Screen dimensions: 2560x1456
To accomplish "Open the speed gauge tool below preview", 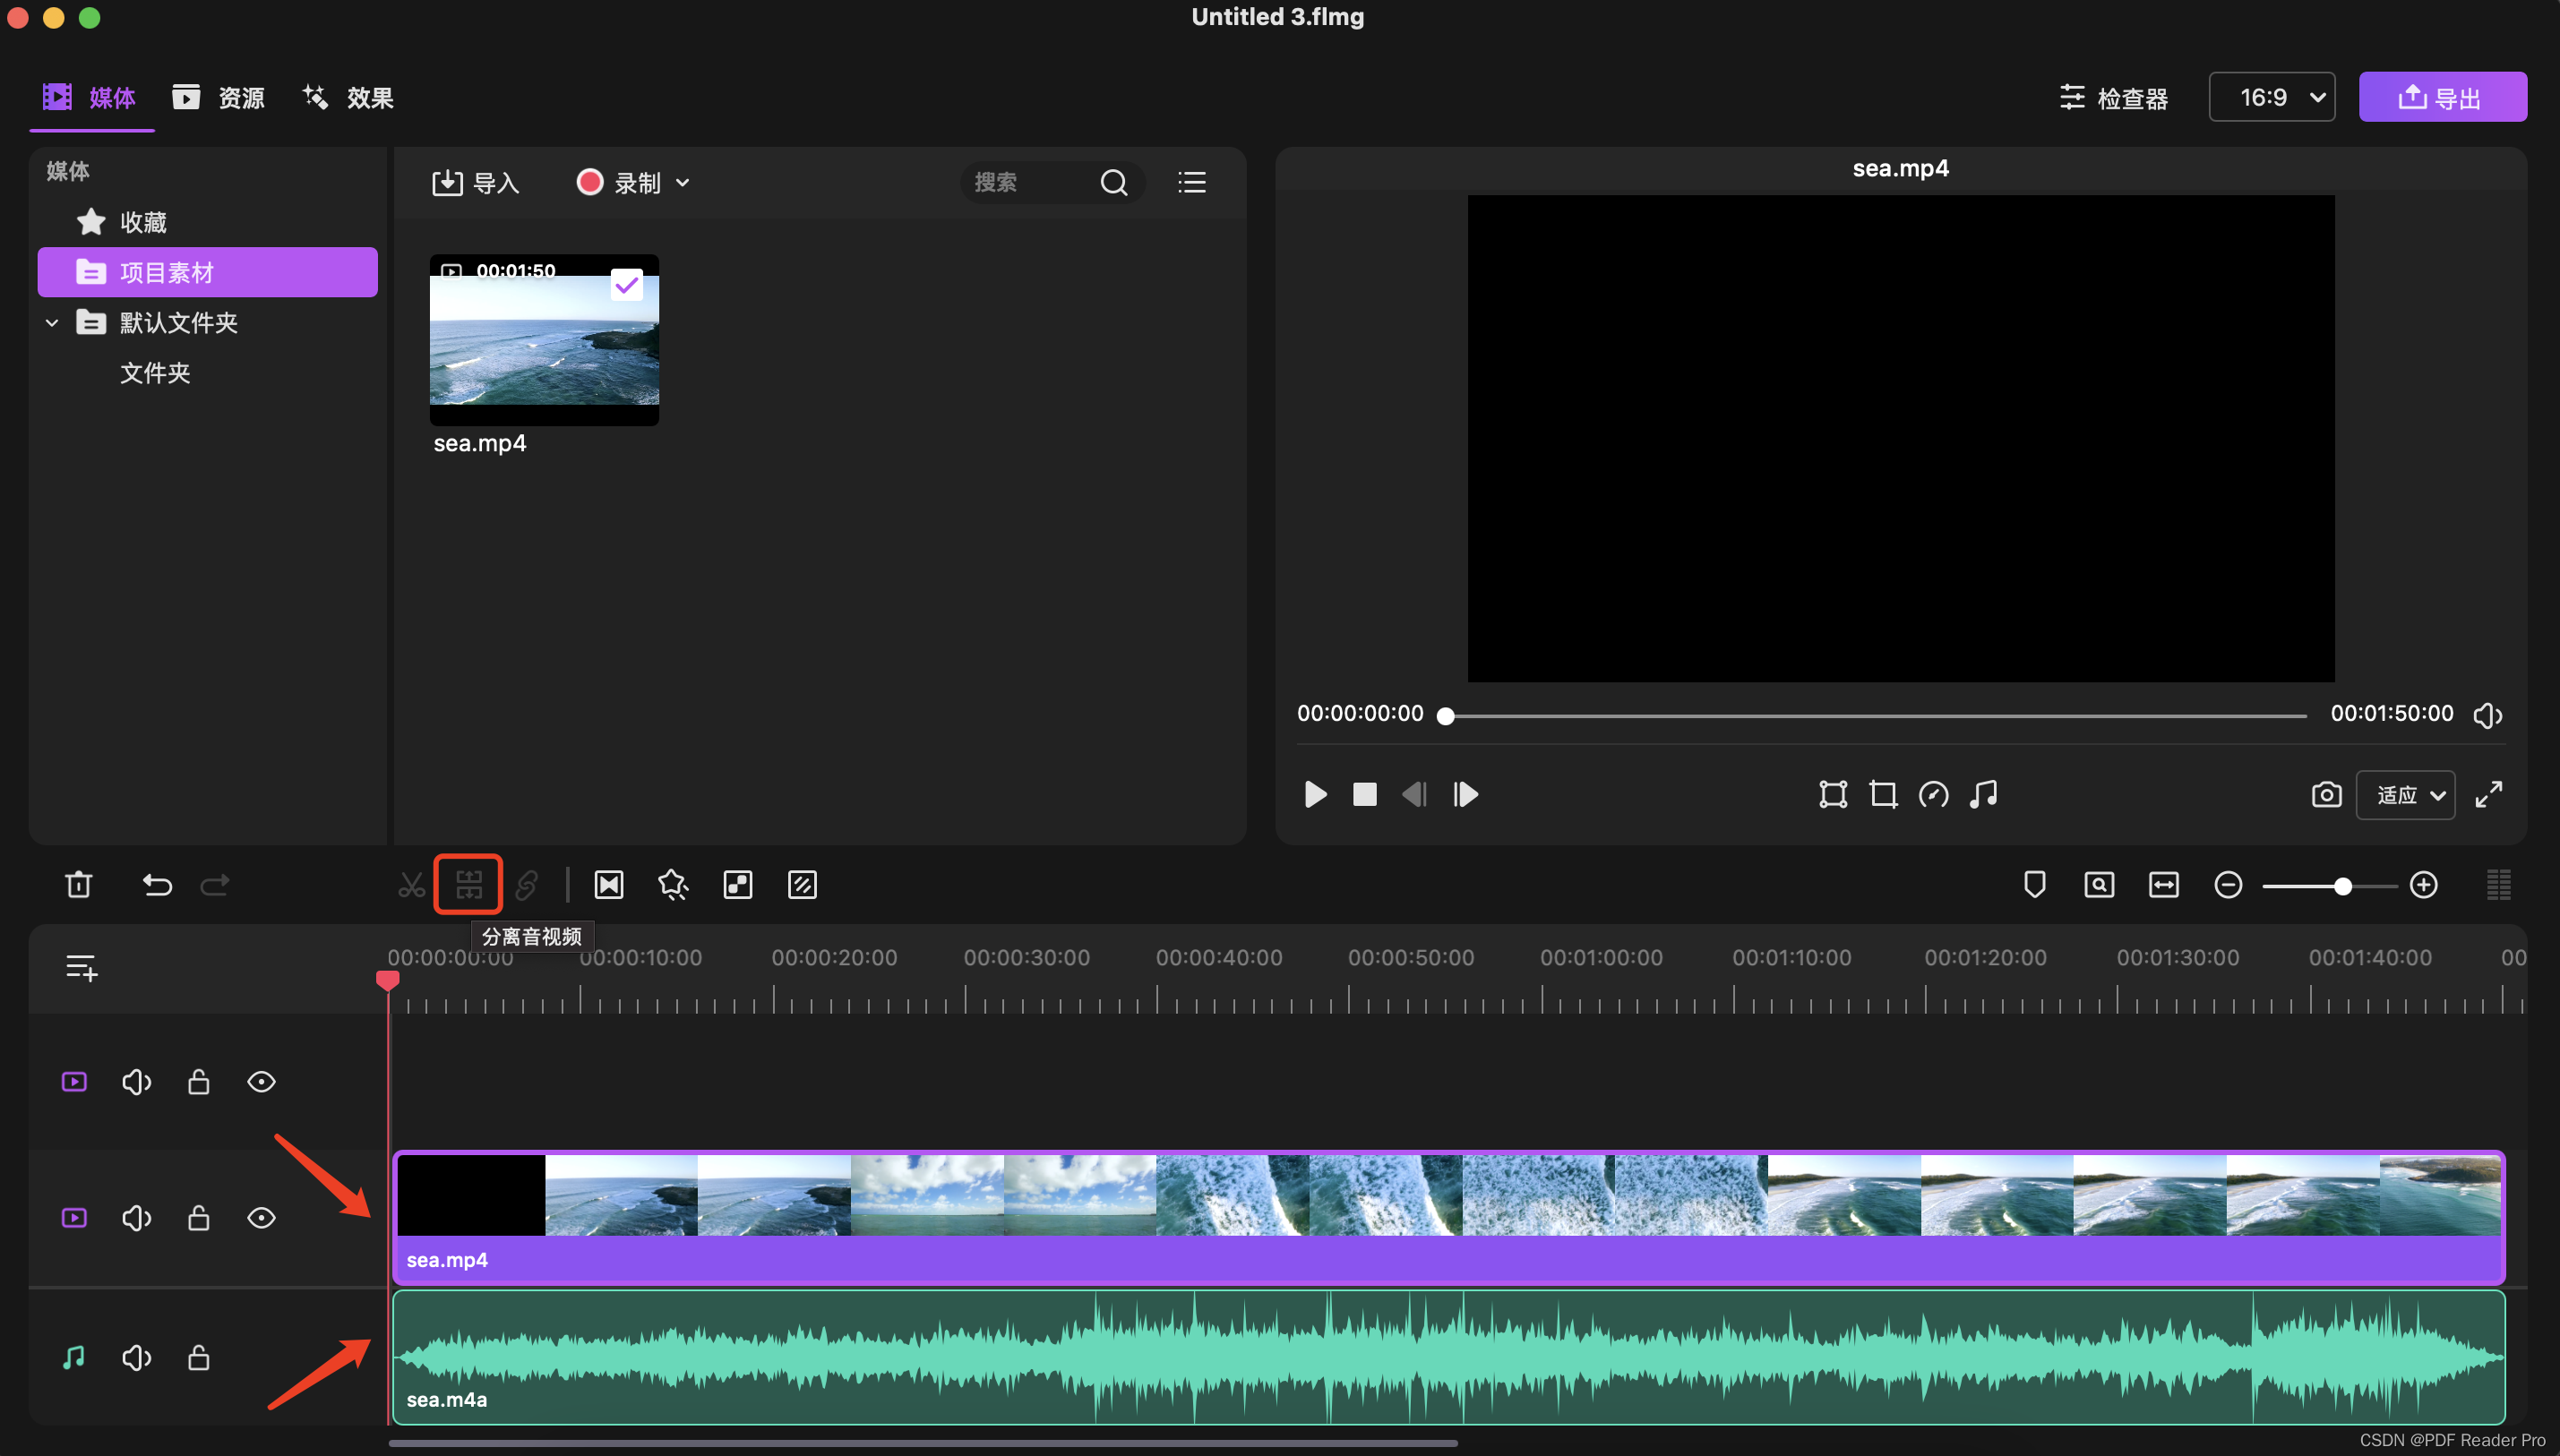I will coord(1934,795).
